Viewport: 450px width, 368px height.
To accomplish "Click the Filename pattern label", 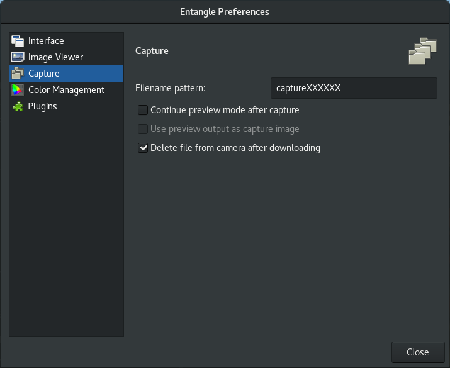I will click(170, 88).
